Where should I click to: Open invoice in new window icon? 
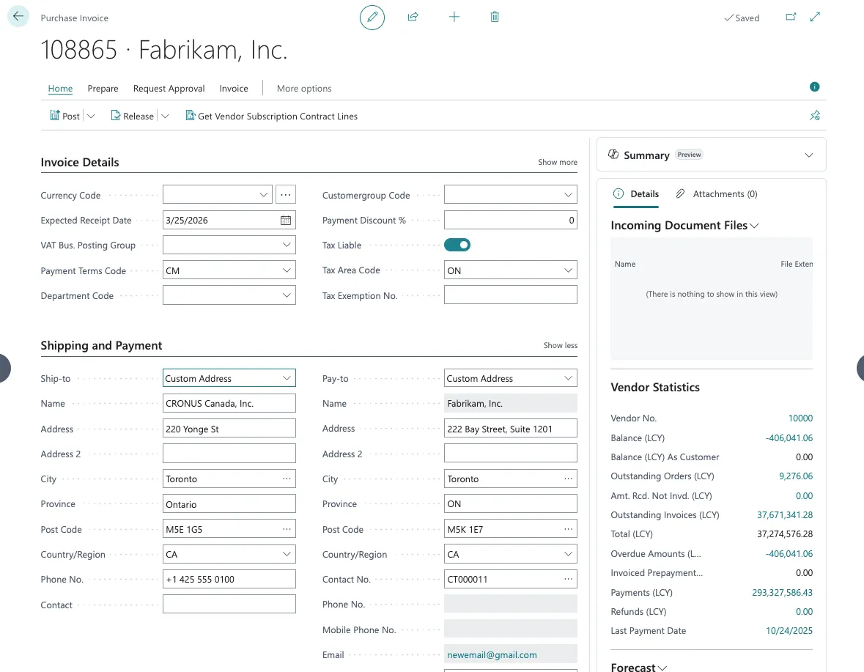click(791, 17)
